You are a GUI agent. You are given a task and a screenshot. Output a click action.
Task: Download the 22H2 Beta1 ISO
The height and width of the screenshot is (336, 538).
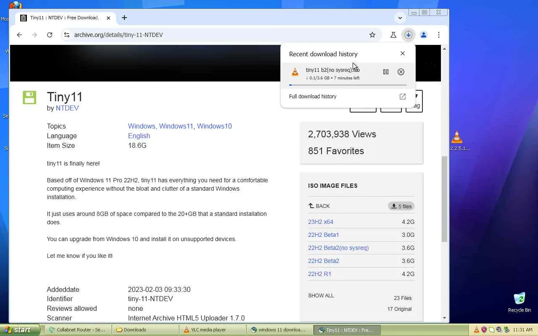(324, 235)
